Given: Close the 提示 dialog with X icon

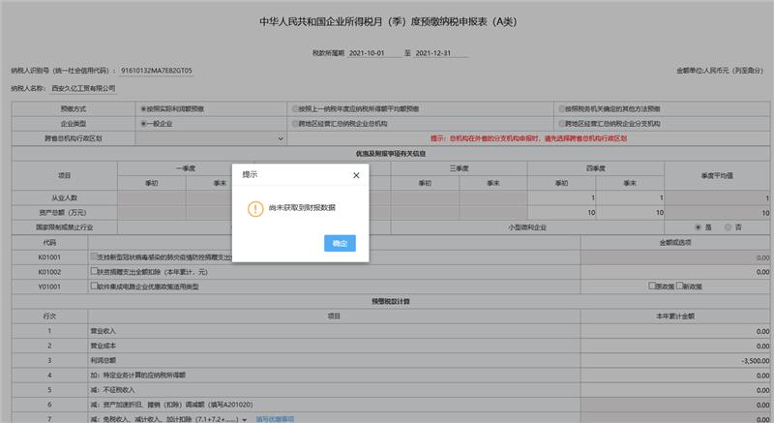Looking at the screenshot, I should tap(356, 175).
